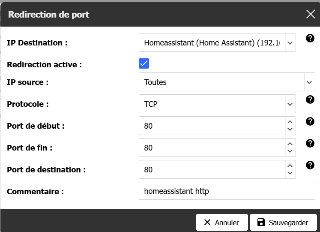This screenshot has height=232, width=320.
Task: Click Sauvegarder to save the rule
Action: click(x=283, y=223)
